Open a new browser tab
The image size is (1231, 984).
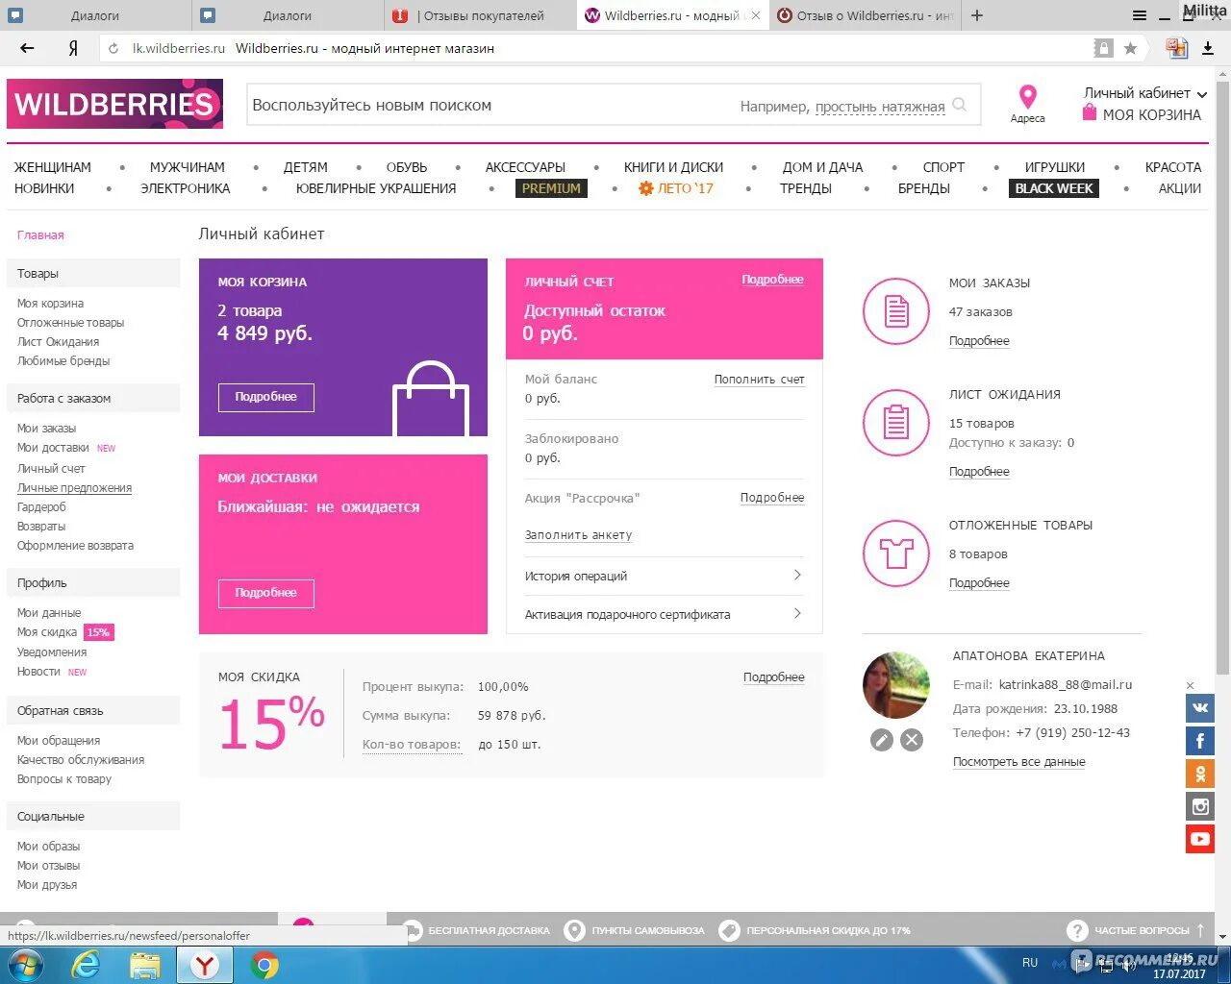(977, 15)
